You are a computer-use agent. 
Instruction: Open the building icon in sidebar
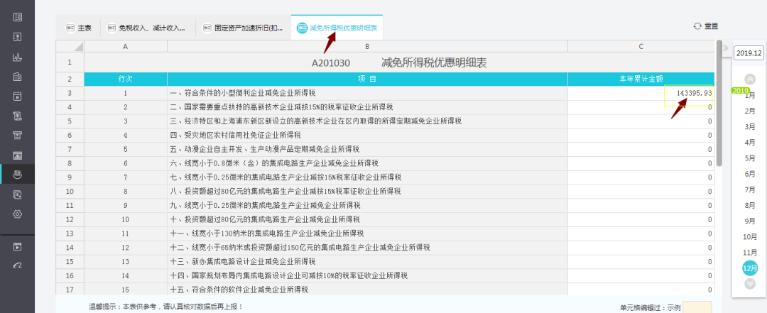(18, 77)
